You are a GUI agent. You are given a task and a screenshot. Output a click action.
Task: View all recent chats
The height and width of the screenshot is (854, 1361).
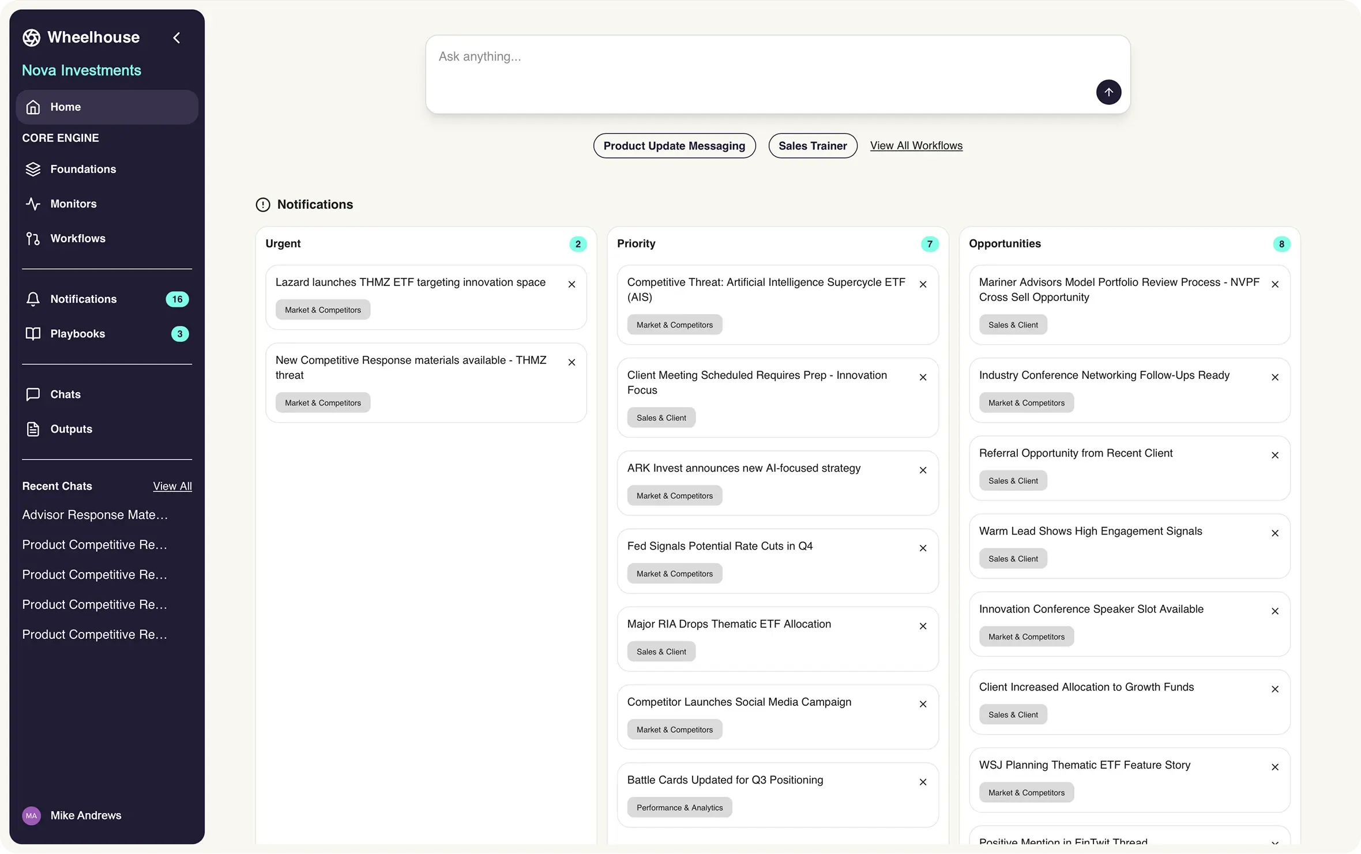[172, 486]
